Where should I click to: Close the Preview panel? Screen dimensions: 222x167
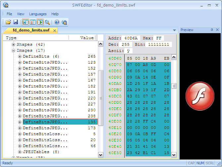(x=217, y=30)
